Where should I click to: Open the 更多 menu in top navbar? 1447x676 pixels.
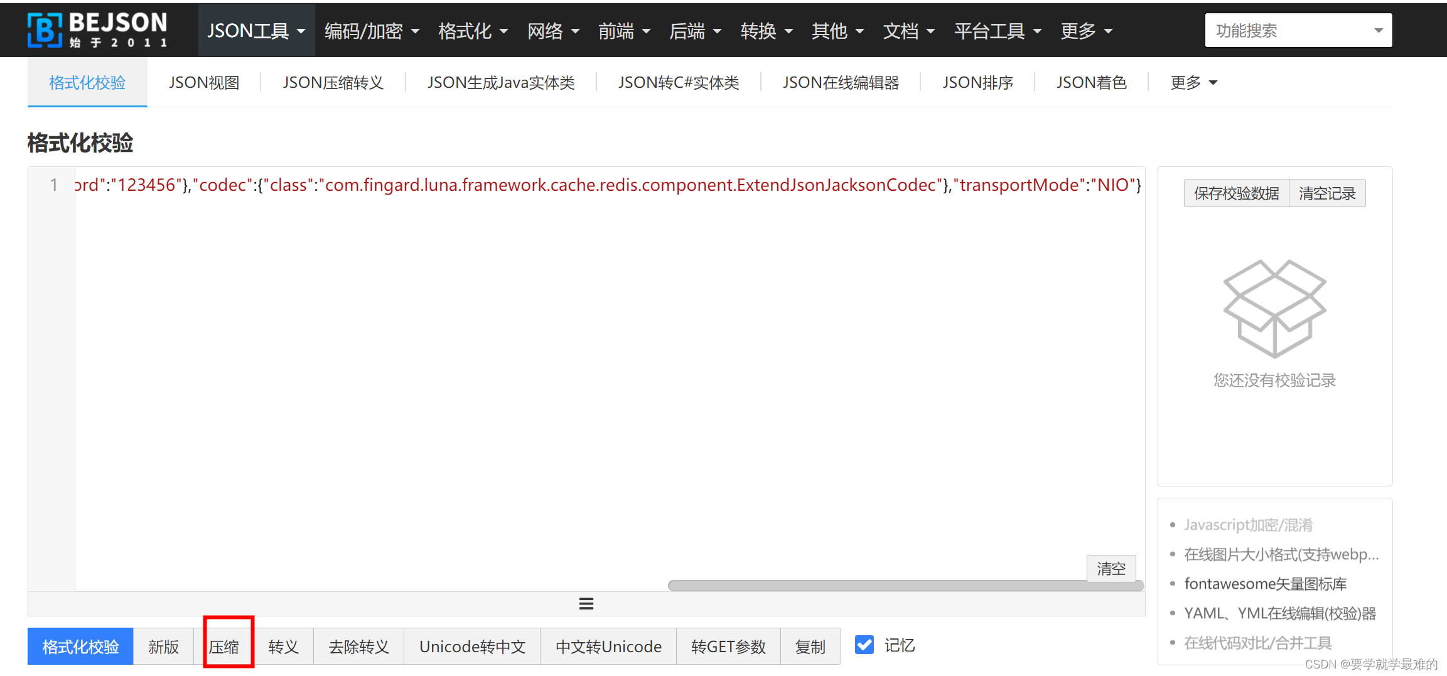[1086, 31]
